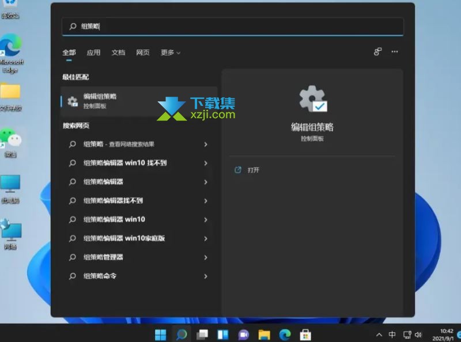
Task: Open 编辑组策略 best match result
Action: tap(139, 101)
